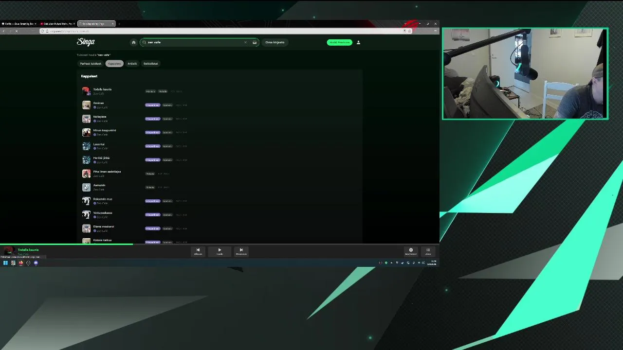Select the Kappaleet tab
623x350 pixels.
114,64
